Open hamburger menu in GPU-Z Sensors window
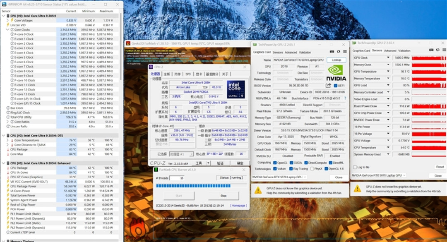The image size is (447, 242). coord(444,50)
